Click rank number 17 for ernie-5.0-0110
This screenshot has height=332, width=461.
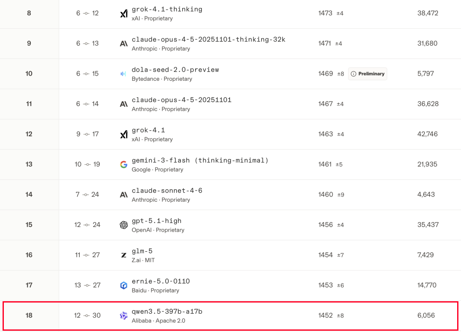pos(29,285)
